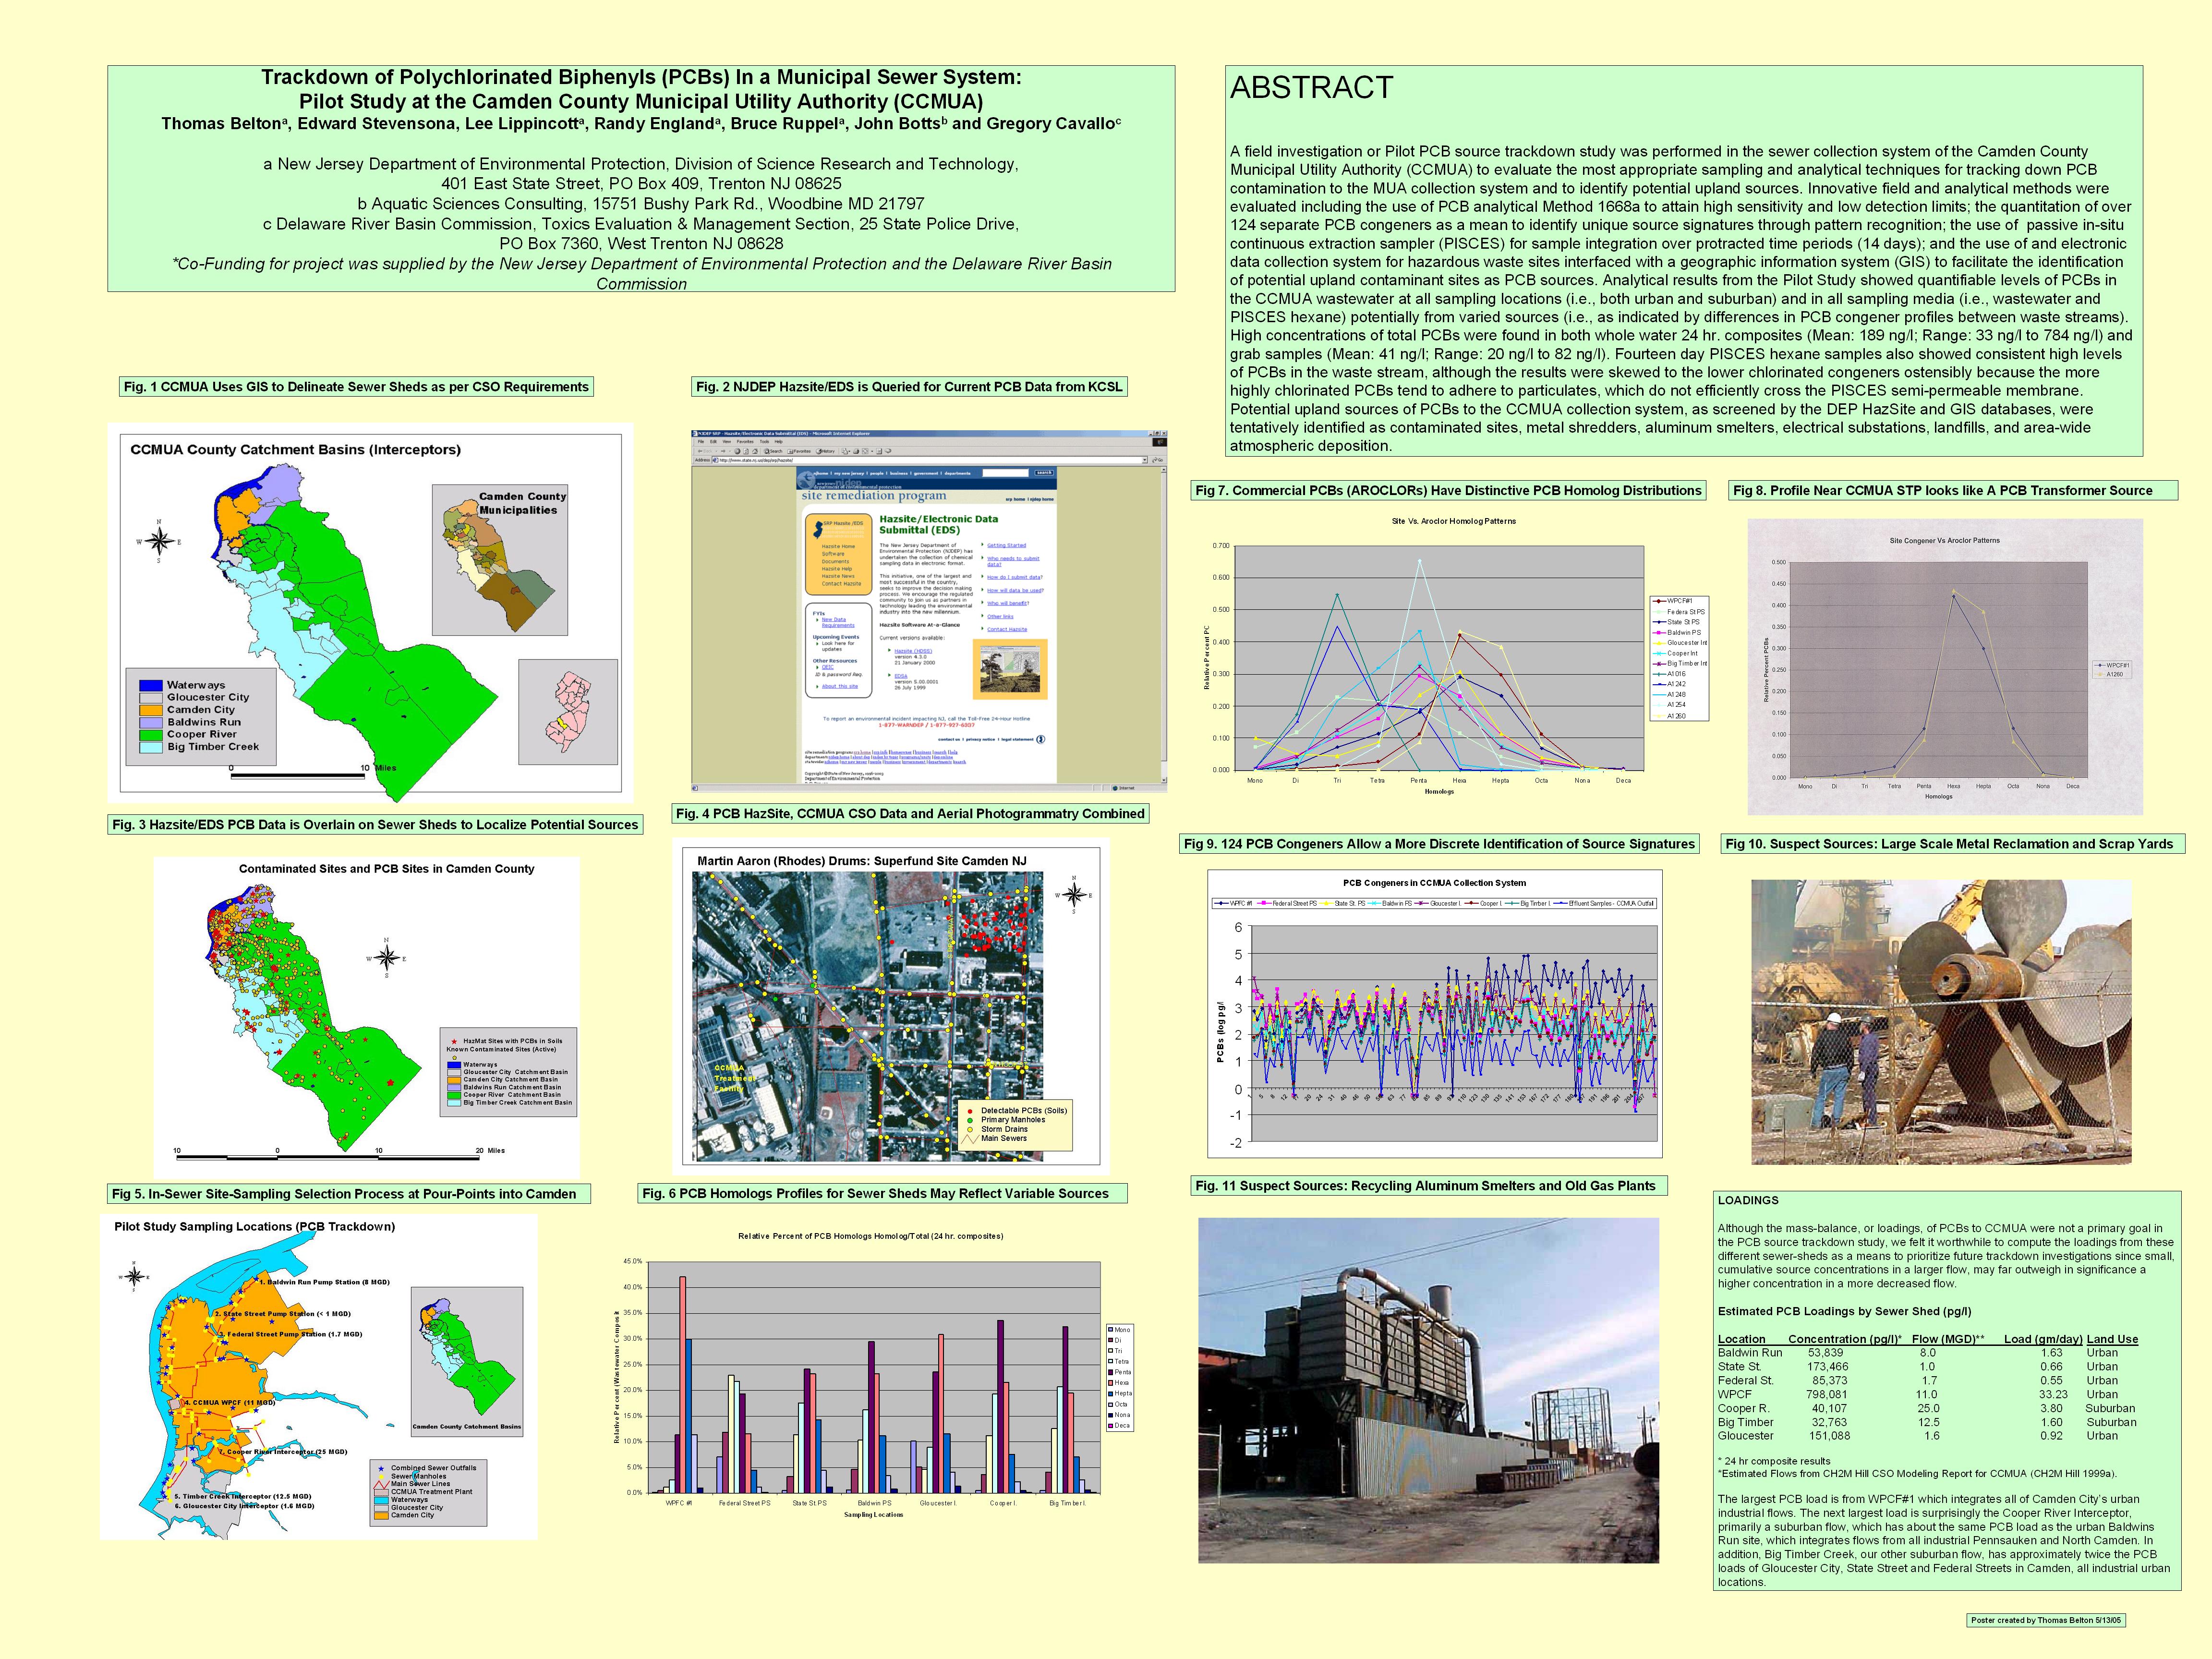Select the Waterways blue legend swatch in Fig 1

click(x=150, y=685)
